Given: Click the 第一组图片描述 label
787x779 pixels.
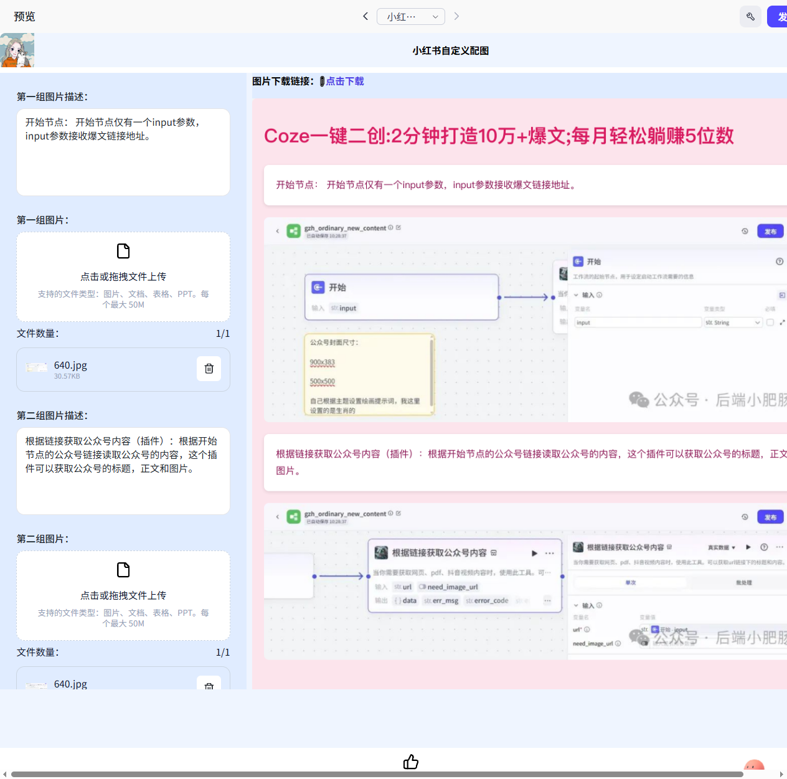Looking at the screenshot, I should click(x=52, y=97).
